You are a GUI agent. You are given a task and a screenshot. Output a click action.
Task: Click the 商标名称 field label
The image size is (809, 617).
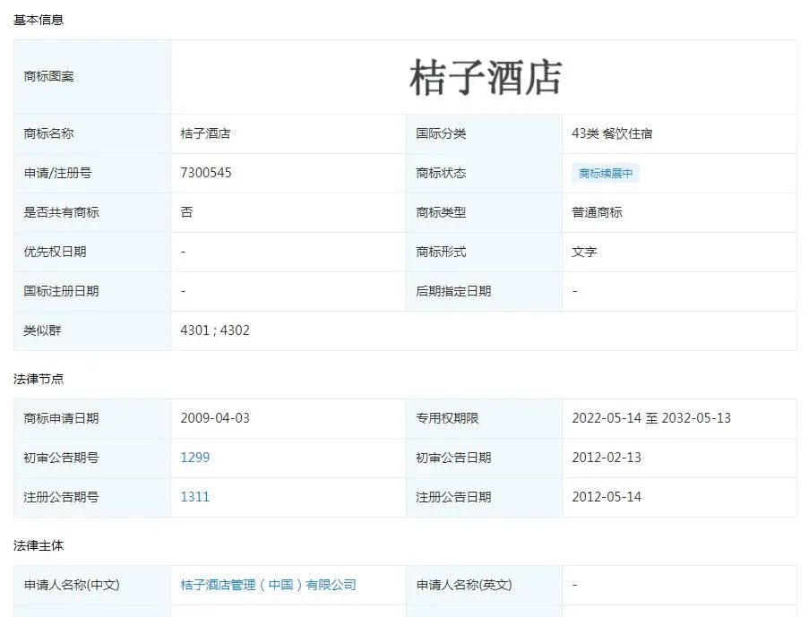(49, 133)
